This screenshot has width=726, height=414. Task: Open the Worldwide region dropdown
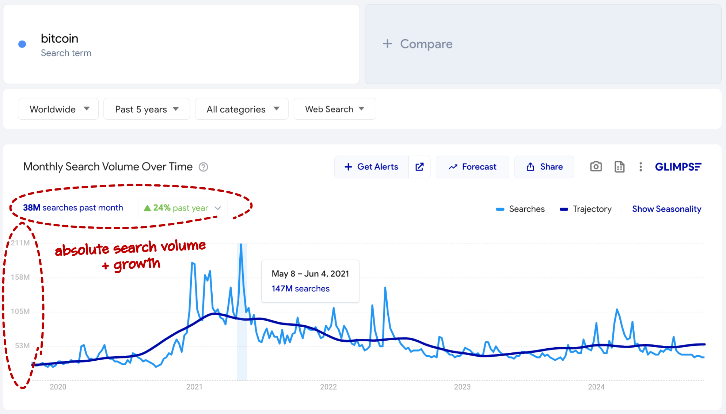pos(56,109)
